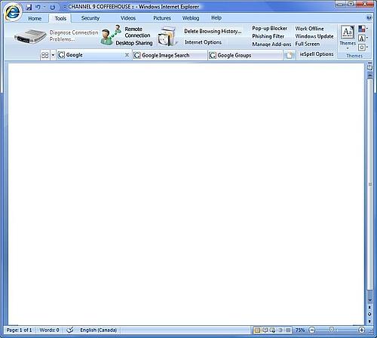Viewport: 377px width, 338px height.
Task: Click the Google Image Search favicon
Action: 137,55
